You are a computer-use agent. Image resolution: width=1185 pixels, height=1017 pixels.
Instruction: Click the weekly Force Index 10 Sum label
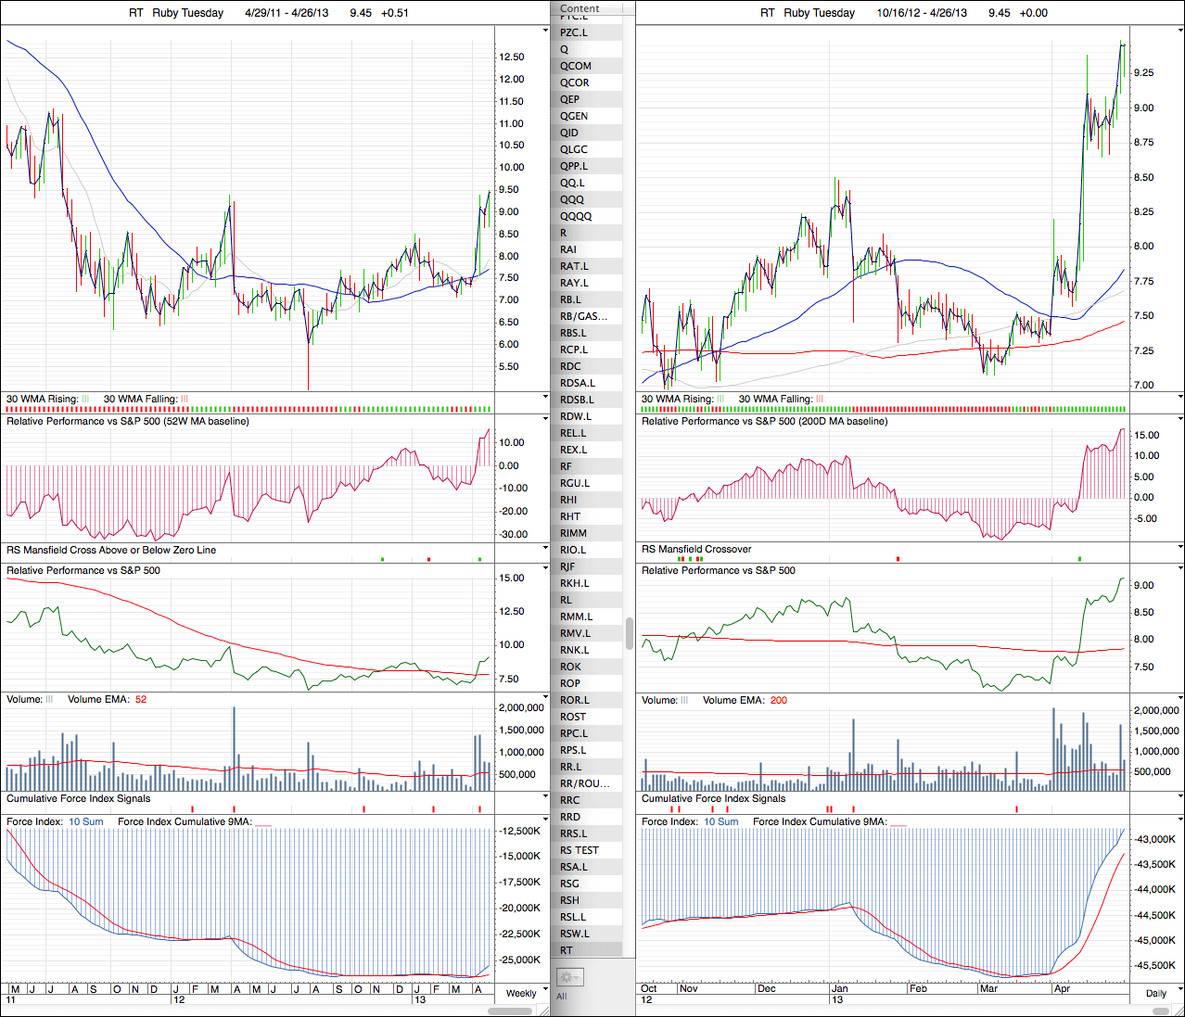pos(86,821)
